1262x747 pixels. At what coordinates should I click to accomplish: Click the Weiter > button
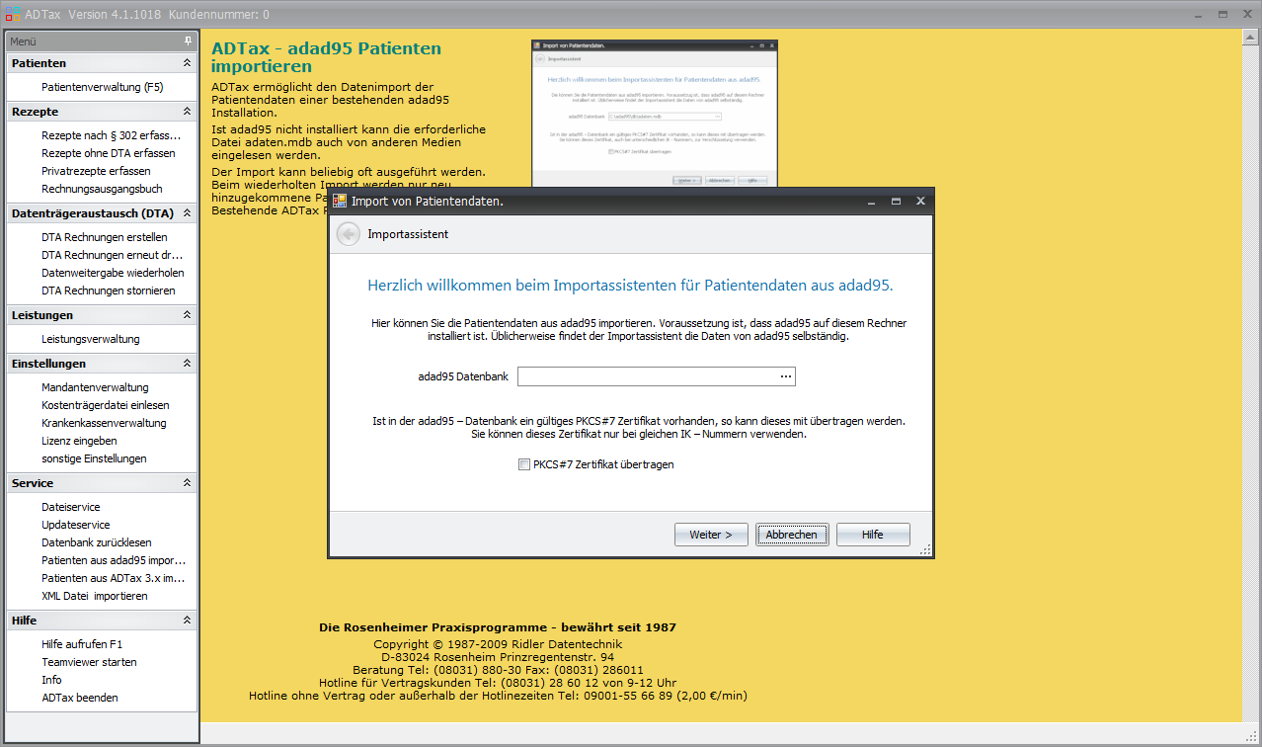pos(711,535)
